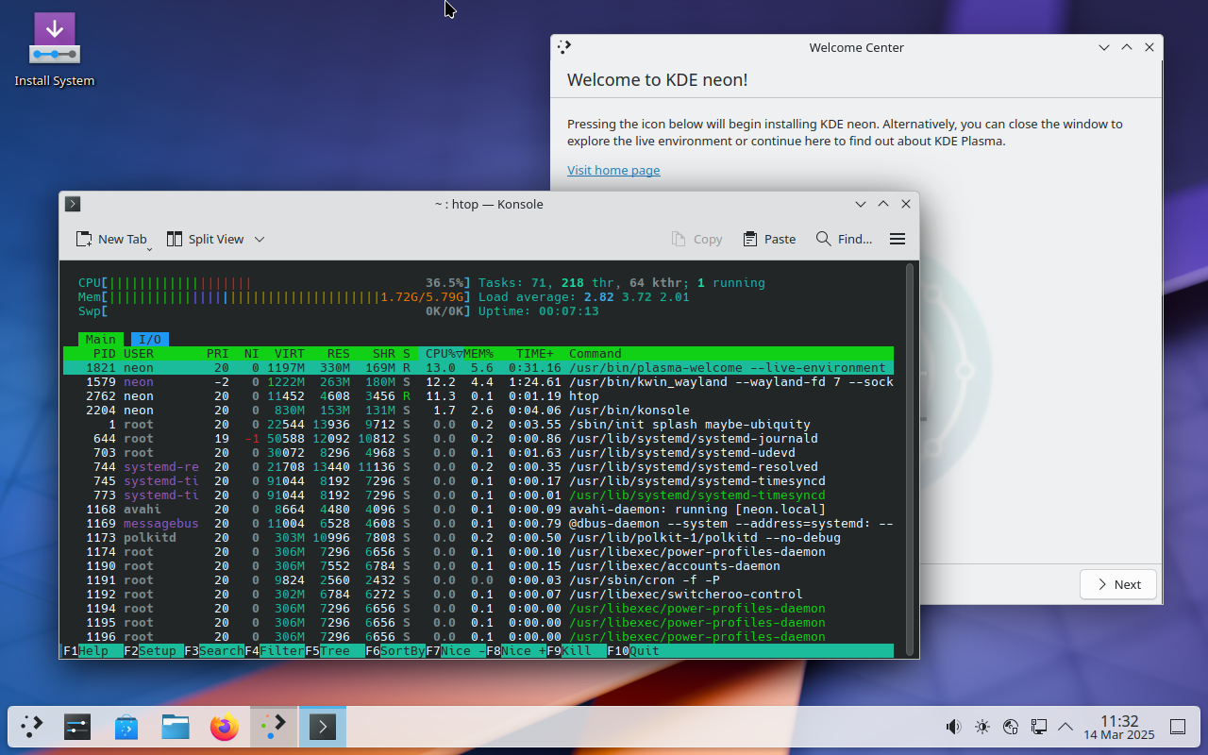Screen dimensions: 1208x755
Task: Click the Paste button in Konsole
Action: tap(769, 239)
